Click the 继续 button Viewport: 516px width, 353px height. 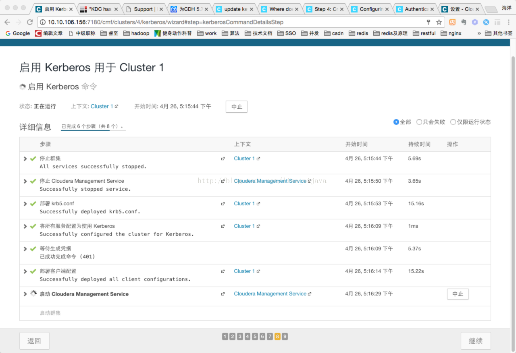click(476, 341)
